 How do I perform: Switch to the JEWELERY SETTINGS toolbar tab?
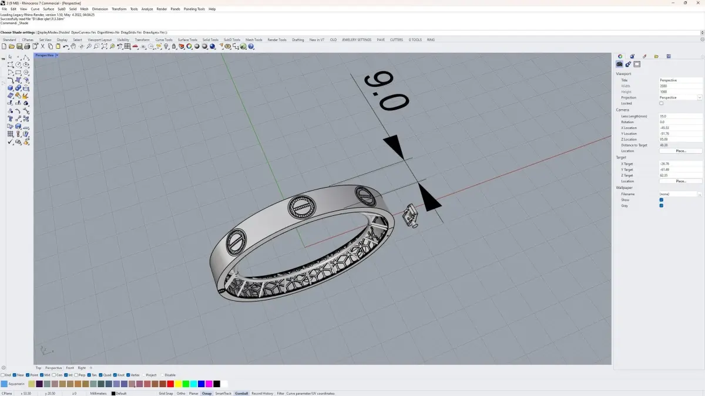click(x=357, y=40)
